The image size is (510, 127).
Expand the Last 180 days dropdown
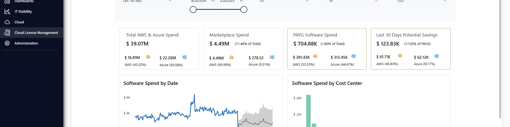147,1
